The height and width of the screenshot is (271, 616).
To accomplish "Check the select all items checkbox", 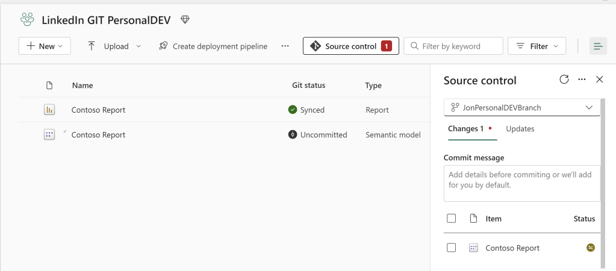I will pos(452,219).
